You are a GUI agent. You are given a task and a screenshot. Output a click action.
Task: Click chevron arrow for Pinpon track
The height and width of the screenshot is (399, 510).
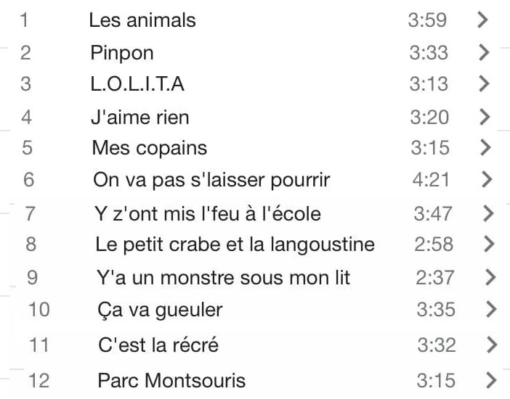pyautogui.click(x=484, y=52)
